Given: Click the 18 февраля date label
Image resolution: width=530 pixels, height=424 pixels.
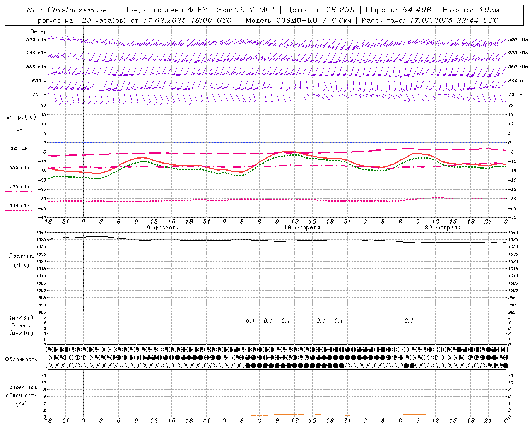Looking at the screenshot, I should click(x=161, y=228).
